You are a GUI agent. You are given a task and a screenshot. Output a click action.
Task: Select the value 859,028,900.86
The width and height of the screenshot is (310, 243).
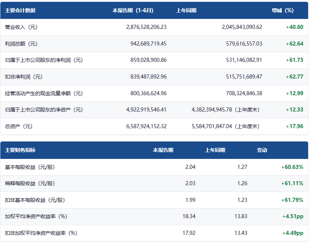pyautogui.click(x=148, y=60)
